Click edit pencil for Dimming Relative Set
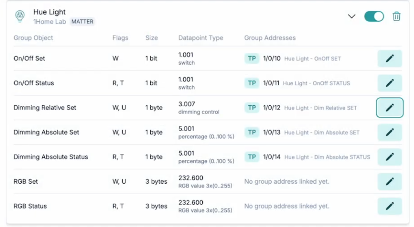Image resolution: width=414 pixels, height=227 pixels. click(389, 108)
